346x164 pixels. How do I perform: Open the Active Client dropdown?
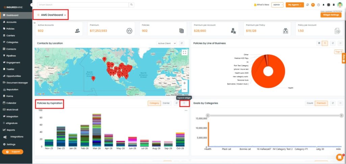click(167, 43)
